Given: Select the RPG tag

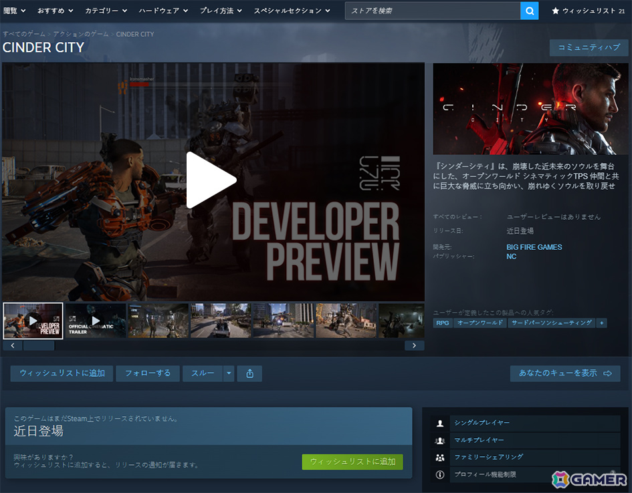Looking at the screenshot, I should click(443, 323).
